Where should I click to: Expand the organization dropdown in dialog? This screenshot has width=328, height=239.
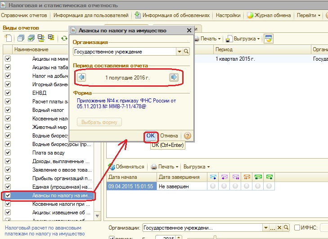pos(180,52)
